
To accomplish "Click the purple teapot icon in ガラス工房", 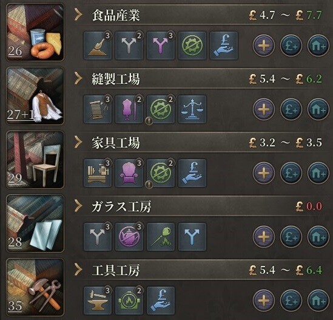I will pyautogui.click(x=129, y=237).
